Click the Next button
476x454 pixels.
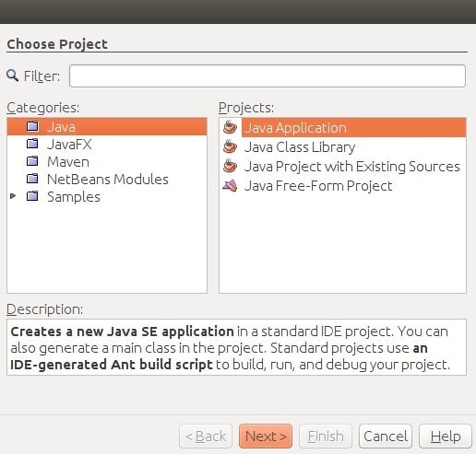coord(266,437)
